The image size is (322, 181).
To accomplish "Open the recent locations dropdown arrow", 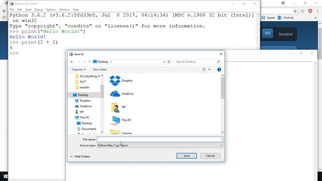I will [x=84, y=62].
